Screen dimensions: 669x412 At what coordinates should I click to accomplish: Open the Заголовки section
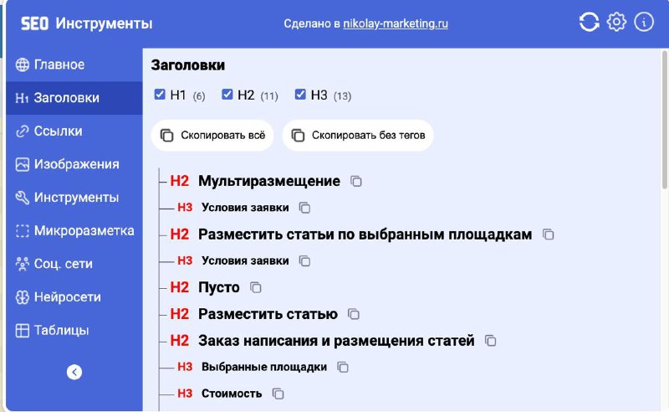click(74, 98)
